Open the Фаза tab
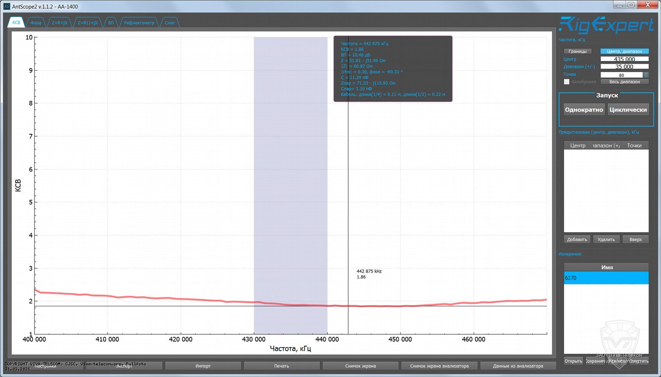The height and width of the screenshot is (377, 661). tap(35, 23)
